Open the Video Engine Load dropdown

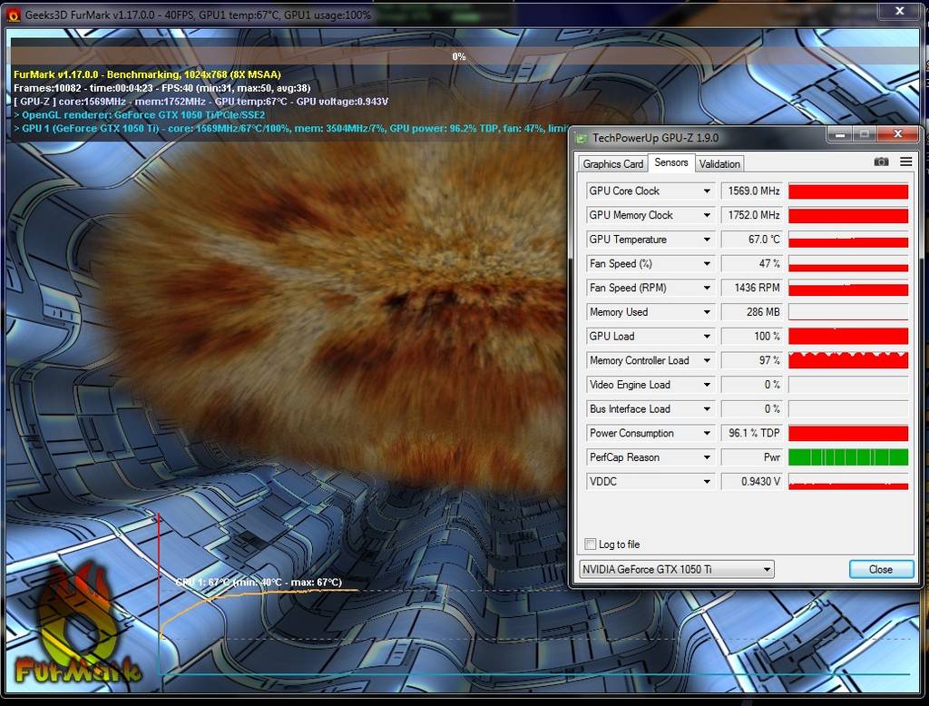[707, 385]
